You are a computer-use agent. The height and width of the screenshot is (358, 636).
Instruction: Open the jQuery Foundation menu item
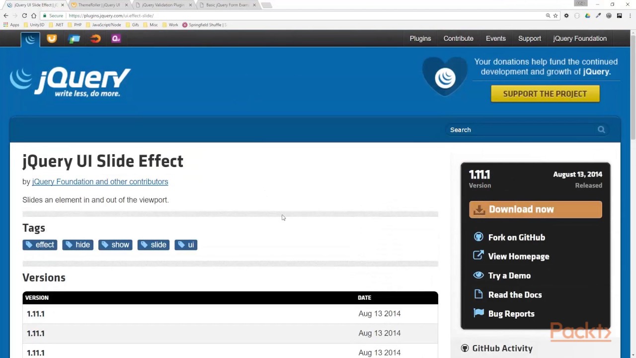580,38
